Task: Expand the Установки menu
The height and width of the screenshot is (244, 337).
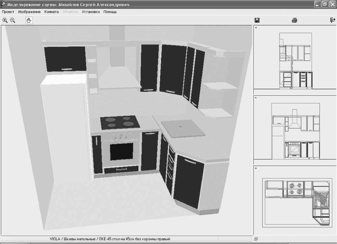Action: (91, 12)
